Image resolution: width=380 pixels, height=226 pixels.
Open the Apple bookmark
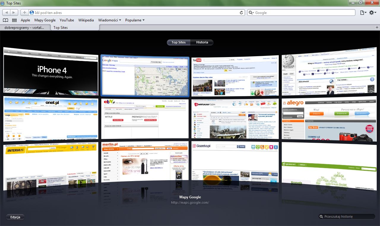tap(26, 20)
